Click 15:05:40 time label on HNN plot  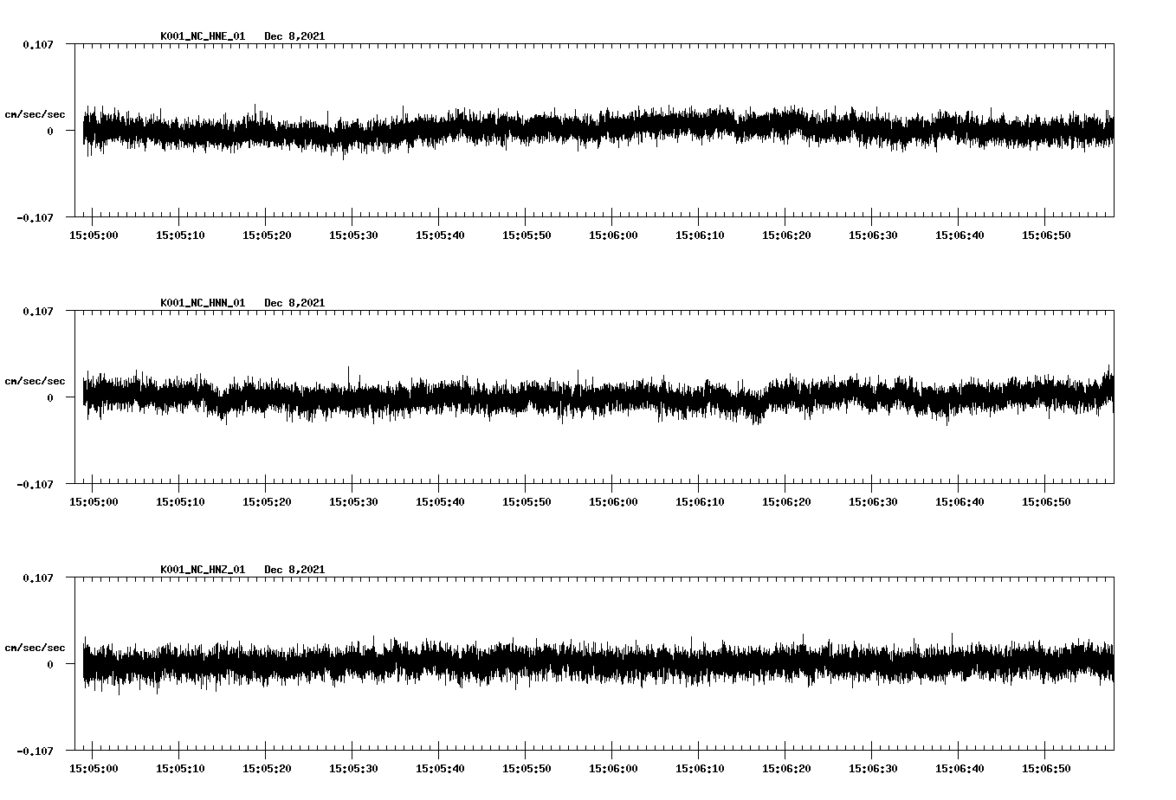(x=440, y=502)
